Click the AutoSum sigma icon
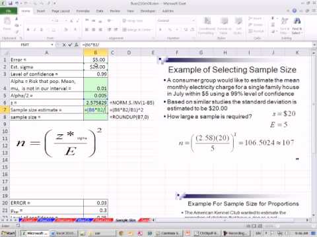This screenshot has width=317, height=237. [273, 18]
